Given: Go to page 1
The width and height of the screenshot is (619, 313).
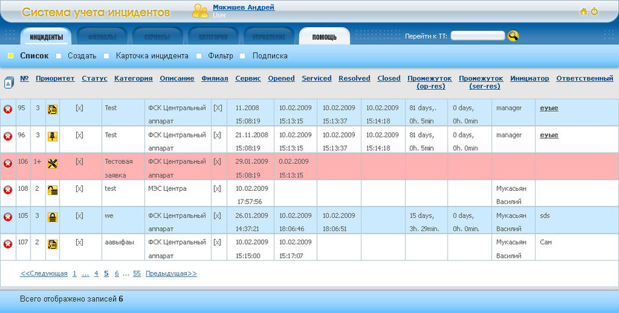Looking at the screenshot, I should (x=74, y=273).
